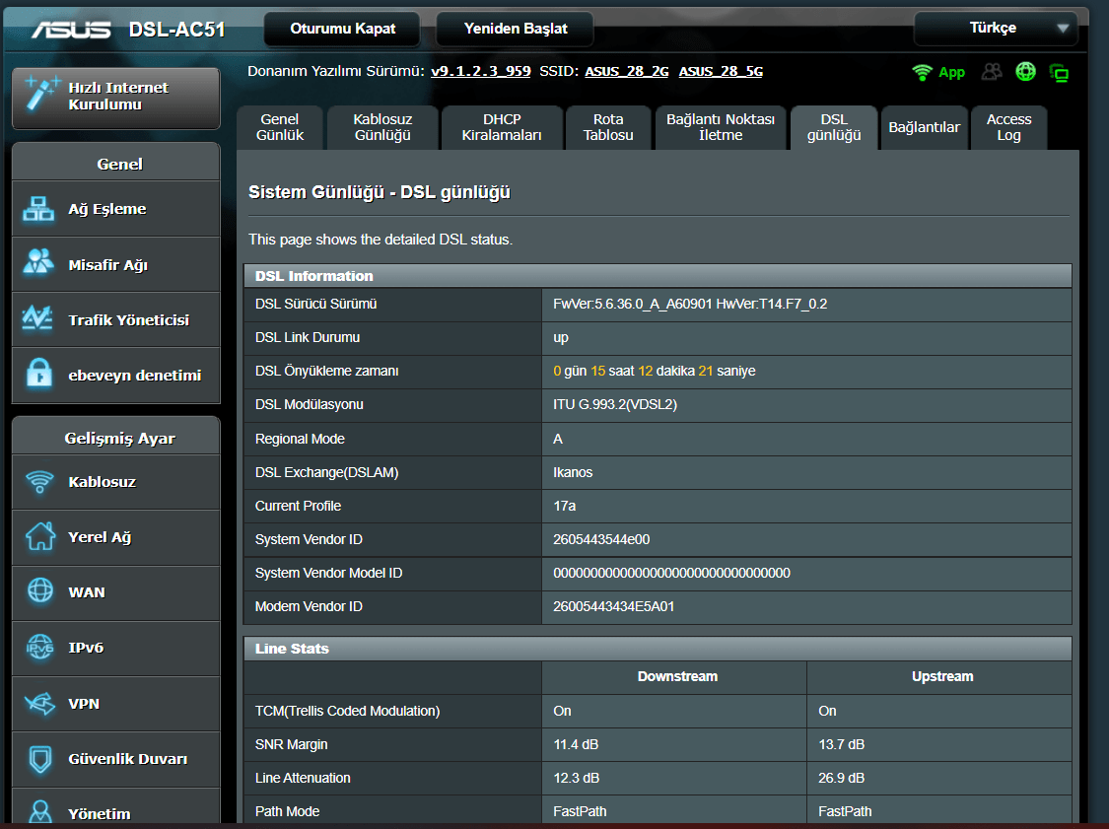Open the Kablosuz wireless signal icon
Screen dimensions: 1109x829
pos(39,482)
